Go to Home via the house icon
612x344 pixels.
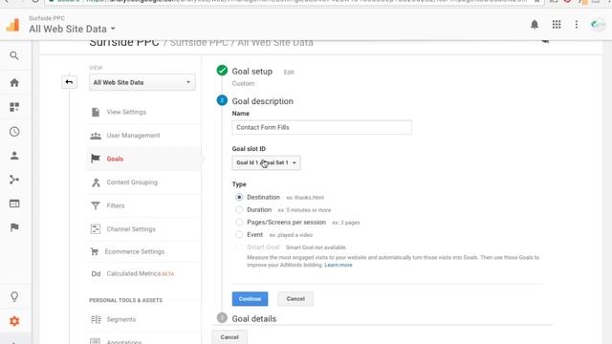click(14, 83)
